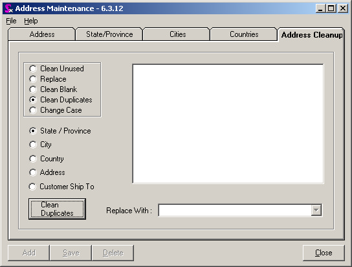Choose the Replace radio option
Screen dimensions: 352x267
click(48, 79)
